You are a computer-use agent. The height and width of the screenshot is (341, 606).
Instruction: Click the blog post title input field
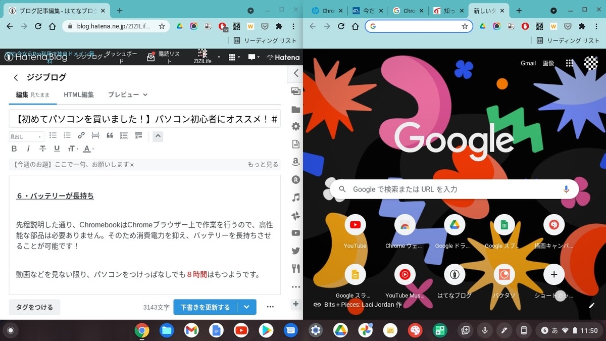[x=145, y=119]
